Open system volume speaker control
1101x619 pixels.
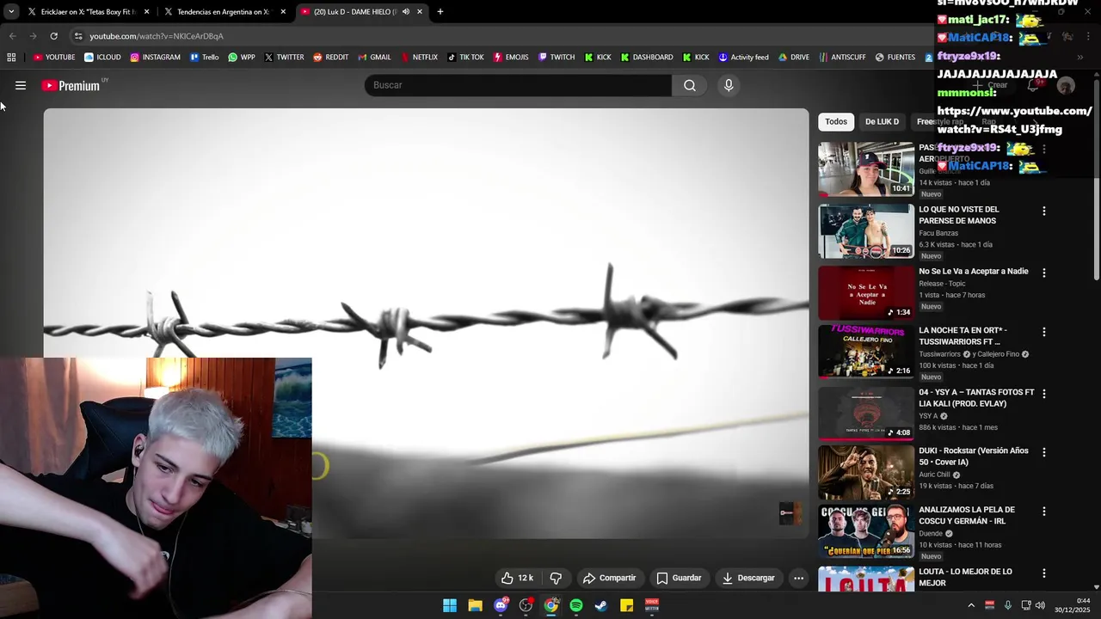click(1040, 605)
